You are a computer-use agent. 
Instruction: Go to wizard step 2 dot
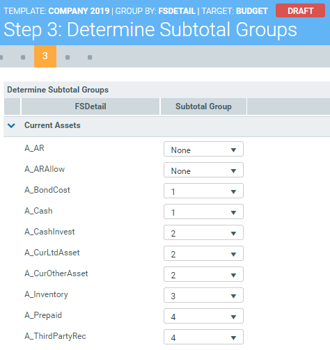23,57
